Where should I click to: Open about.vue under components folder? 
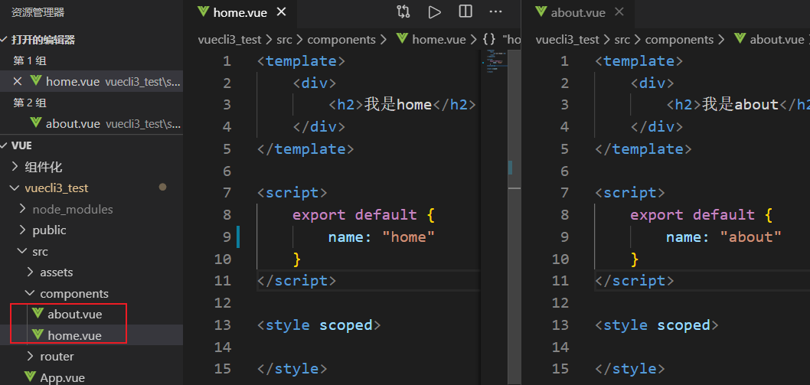tap(74, 314)
